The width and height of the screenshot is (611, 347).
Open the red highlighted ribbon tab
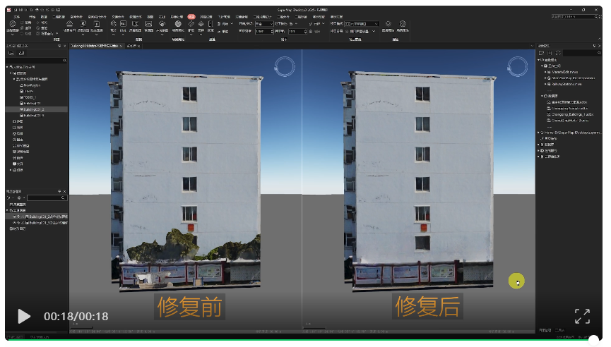pyautogui.click(x=191, y=16)
